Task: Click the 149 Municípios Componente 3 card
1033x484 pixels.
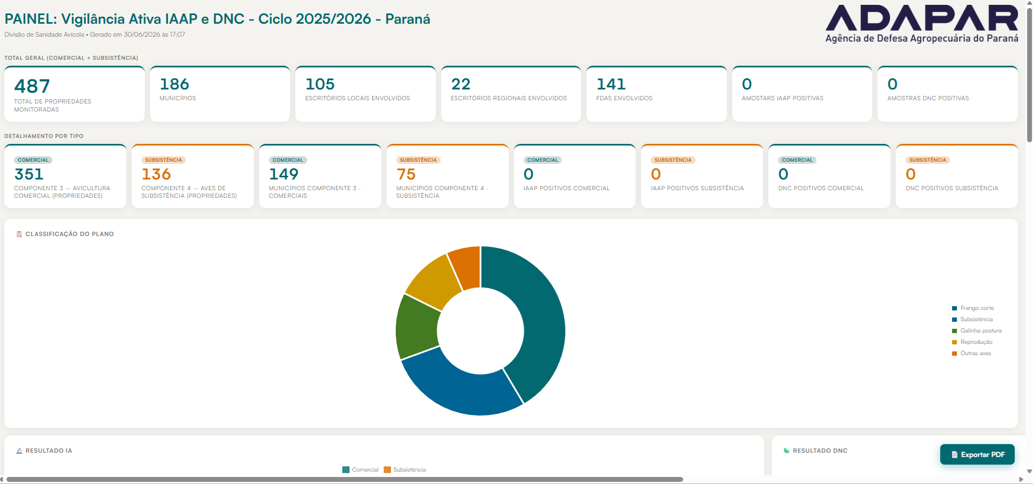Action: [320, 176]
